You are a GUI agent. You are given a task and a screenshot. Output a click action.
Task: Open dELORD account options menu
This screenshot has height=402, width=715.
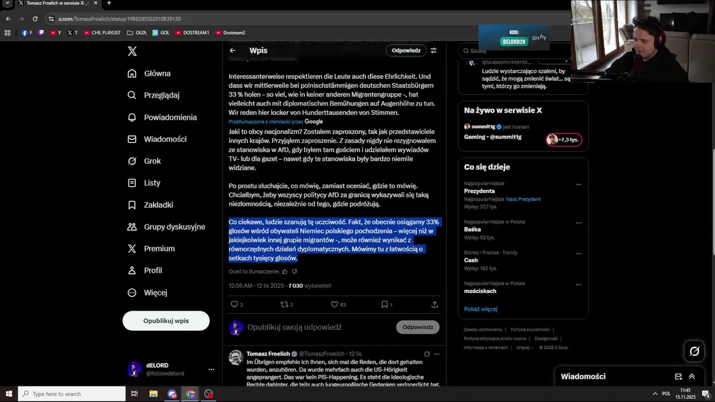click(x=211, y=370)
